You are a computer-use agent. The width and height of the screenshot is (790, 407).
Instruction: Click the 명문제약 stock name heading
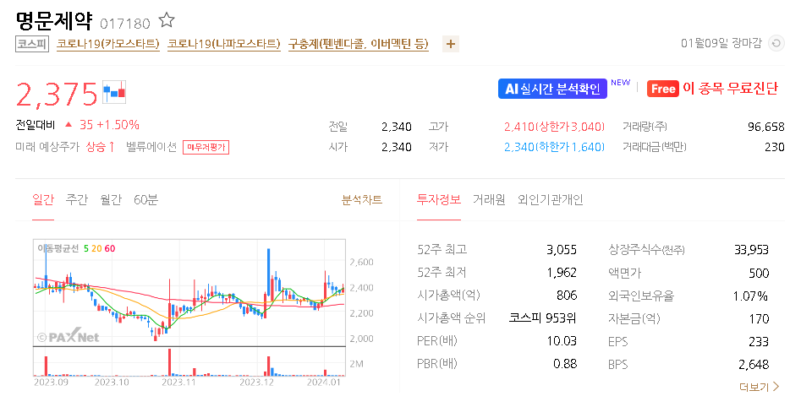tap(54, 20)
